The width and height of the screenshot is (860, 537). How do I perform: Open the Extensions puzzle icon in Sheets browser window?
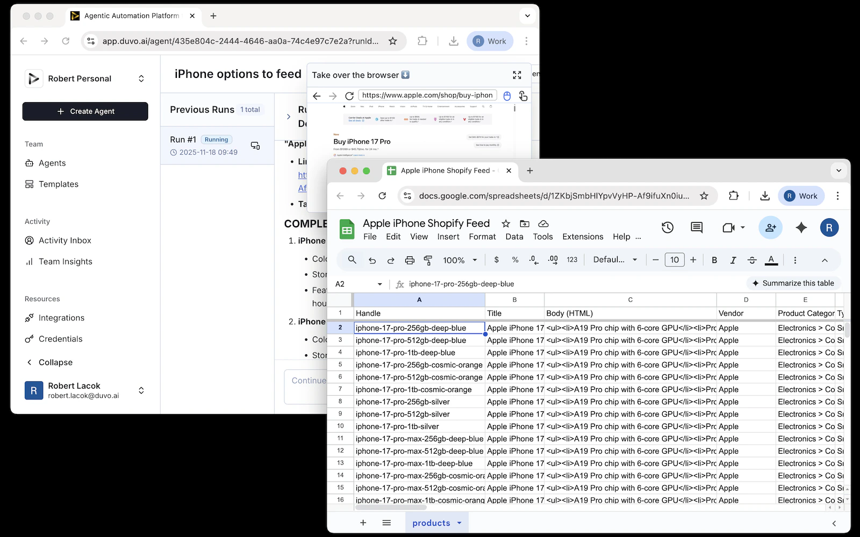point(734,196)
